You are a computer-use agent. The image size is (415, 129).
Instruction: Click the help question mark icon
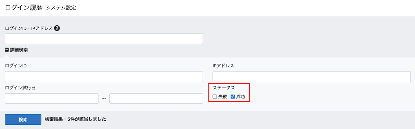(x=57, y=28)
